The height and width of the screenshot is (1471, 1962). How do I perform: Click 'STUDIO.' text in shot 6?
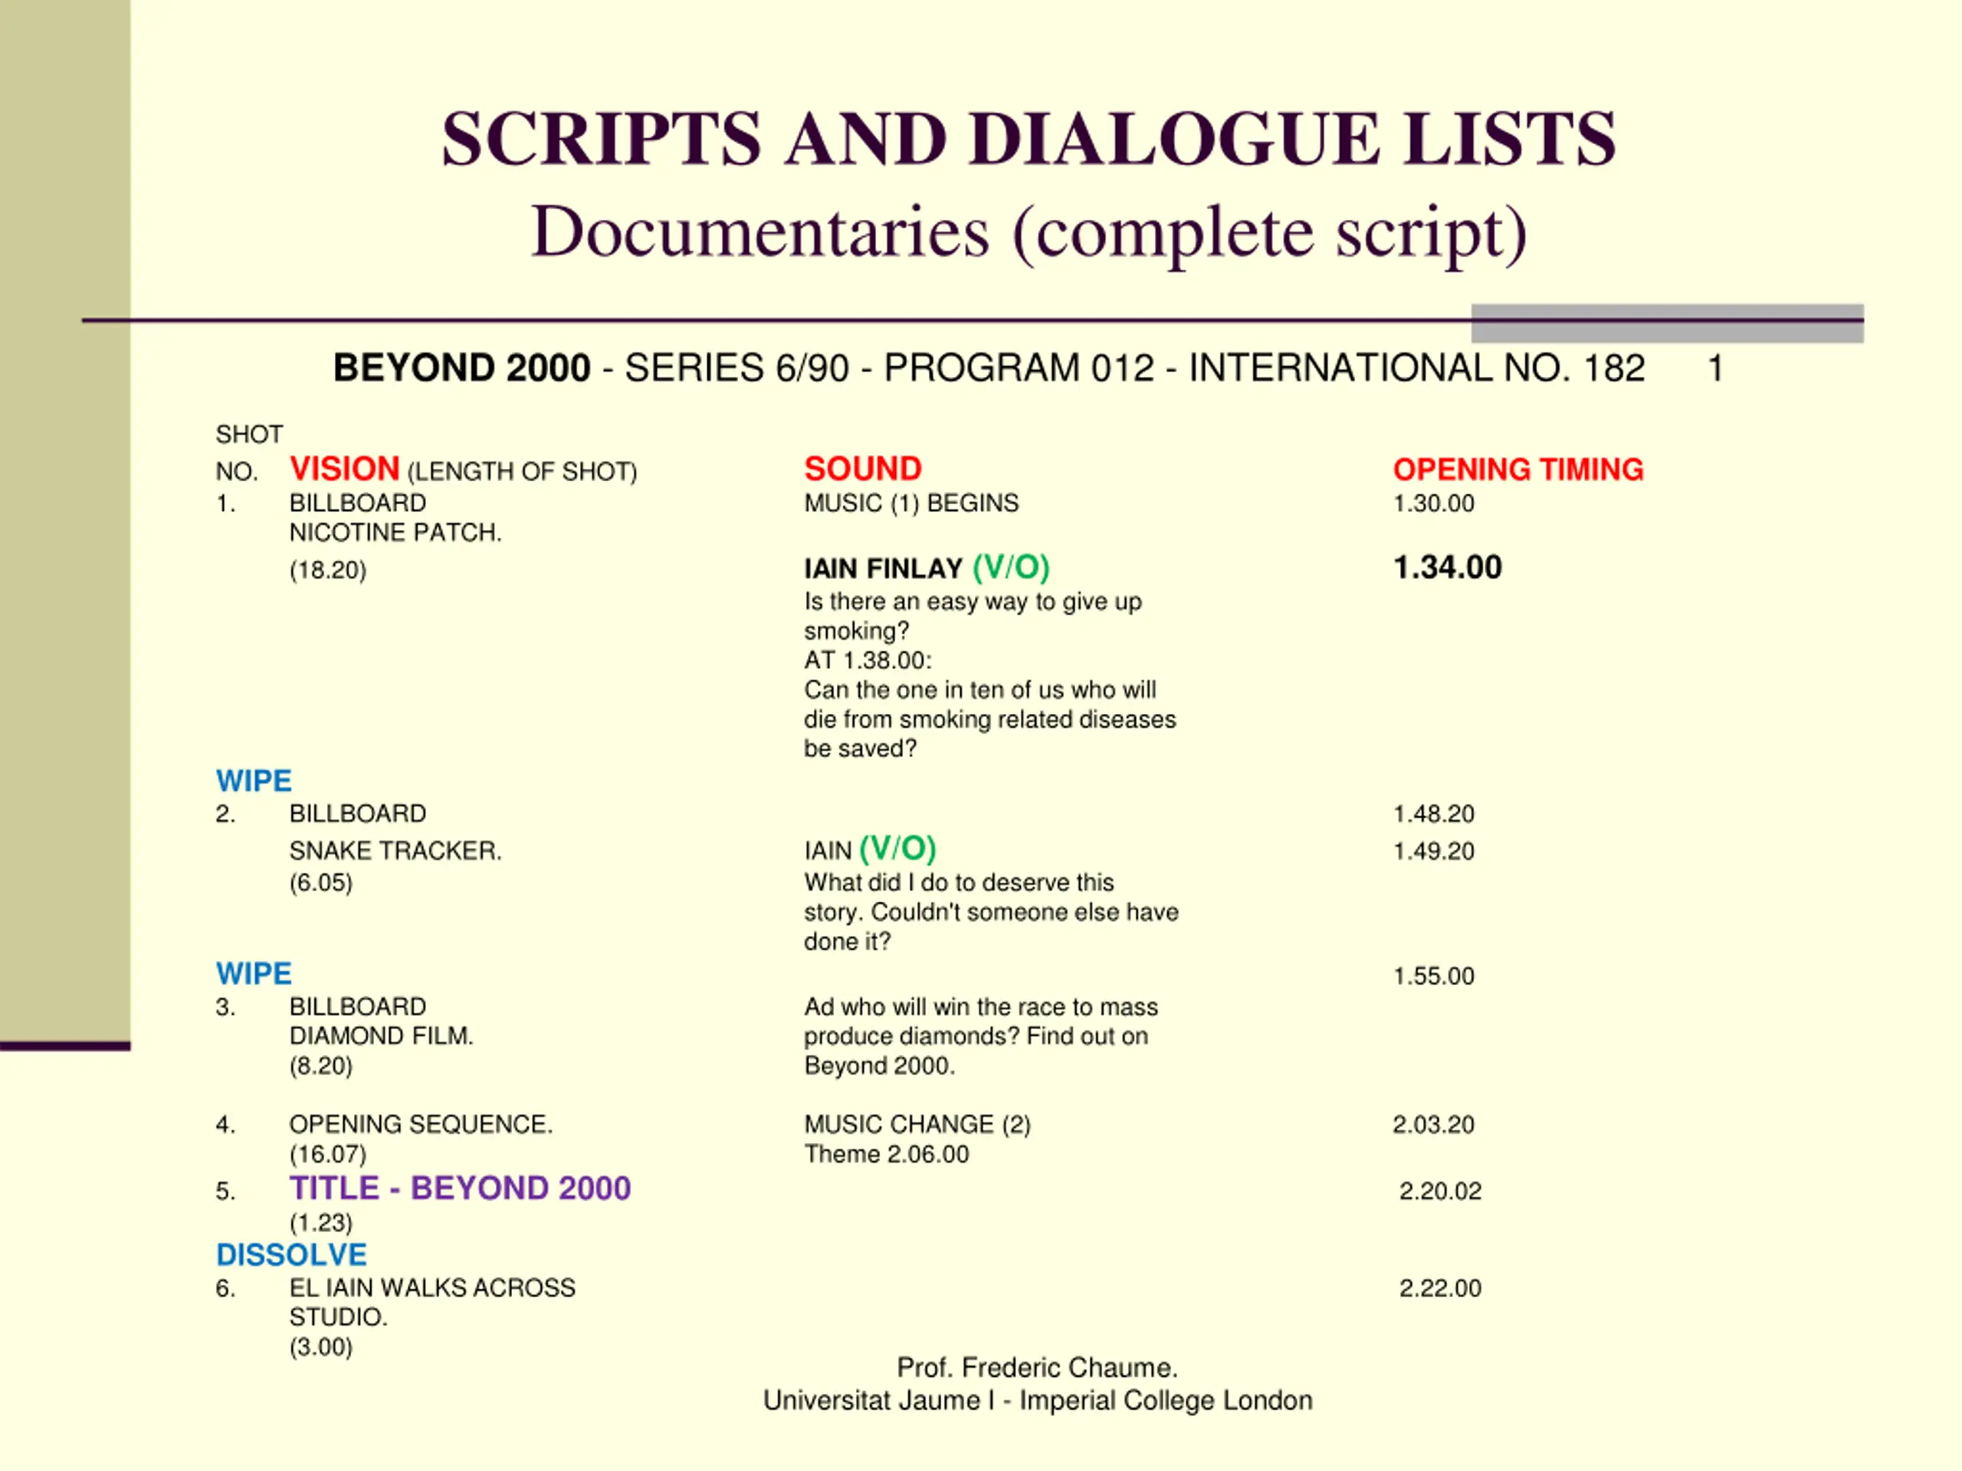click(x=339, y=1318)
